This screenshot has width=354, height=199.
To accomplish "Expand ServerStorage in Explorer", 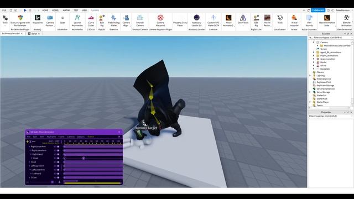I will (x=310, y=92).
